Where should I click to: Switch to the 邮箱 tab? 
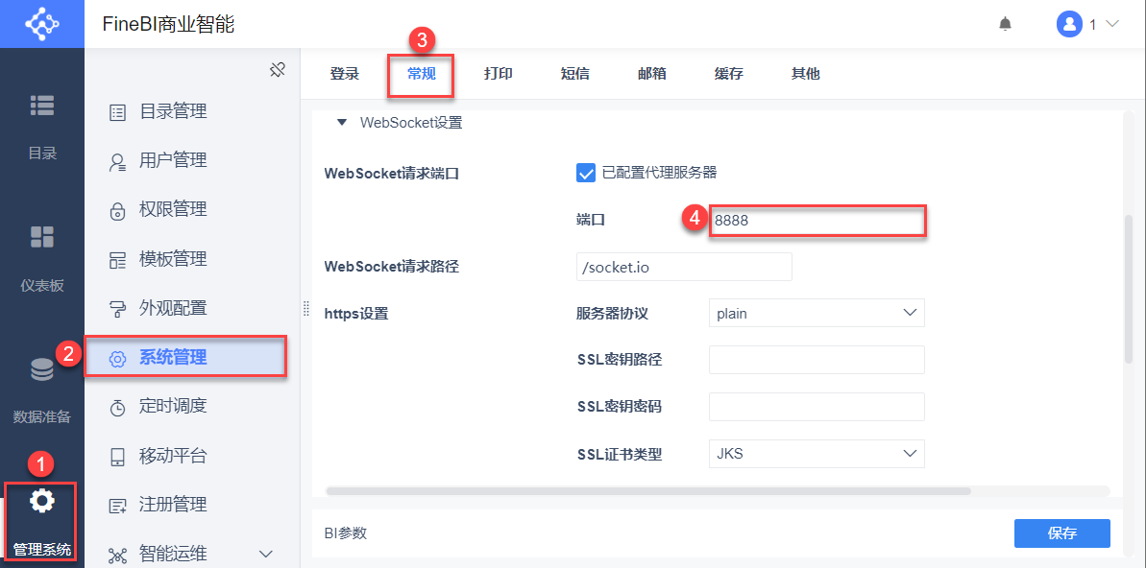651,74
